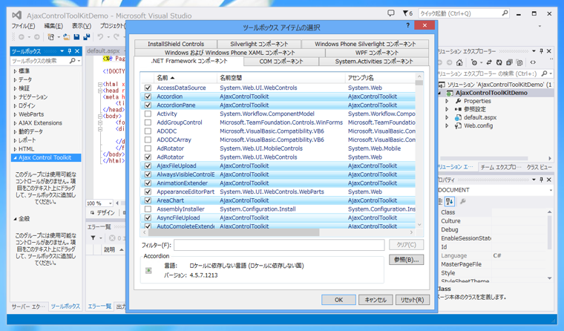Image resolution: width=564 pixels, height=331 pixels.
Task: Click the quick launch search magnifier icon
Action: click(x=505, y=13)
